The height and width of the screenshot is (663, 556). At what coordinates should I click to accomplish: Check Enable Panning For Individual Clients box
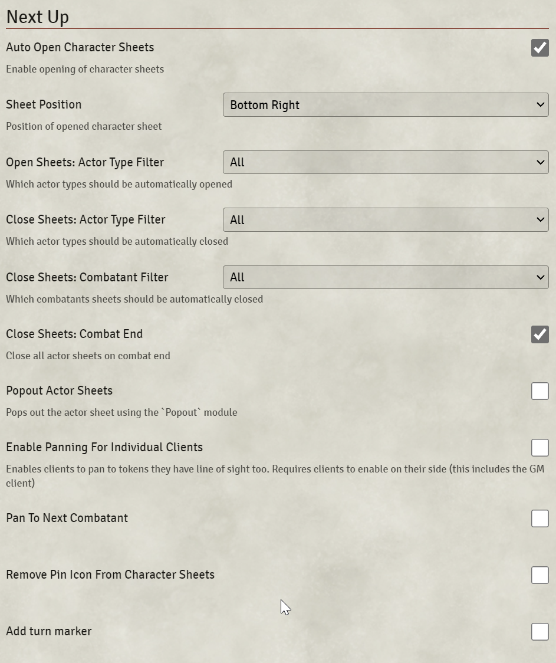(539, 447)
